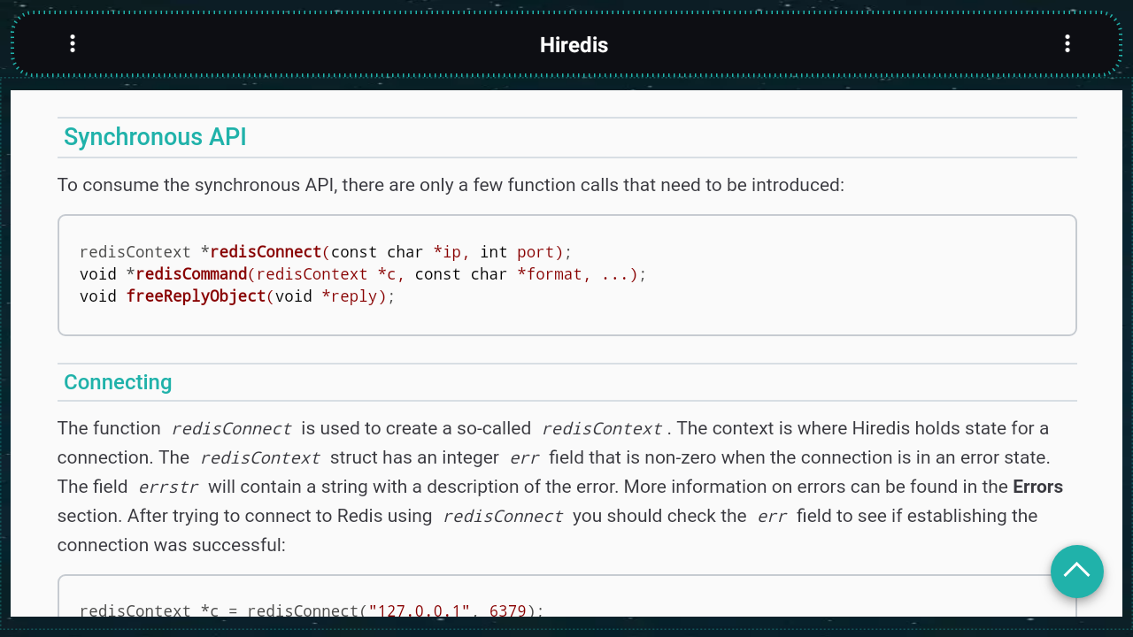Click the "127.0.0.1" string in code
This screenshot has height=637, width=1133.
(x=420, y=611)
